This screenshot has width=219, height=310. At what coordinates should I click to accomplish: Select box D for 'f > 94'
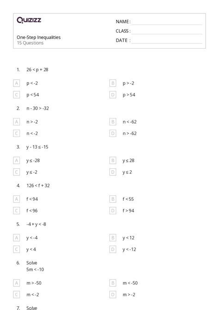click(113, 211)
